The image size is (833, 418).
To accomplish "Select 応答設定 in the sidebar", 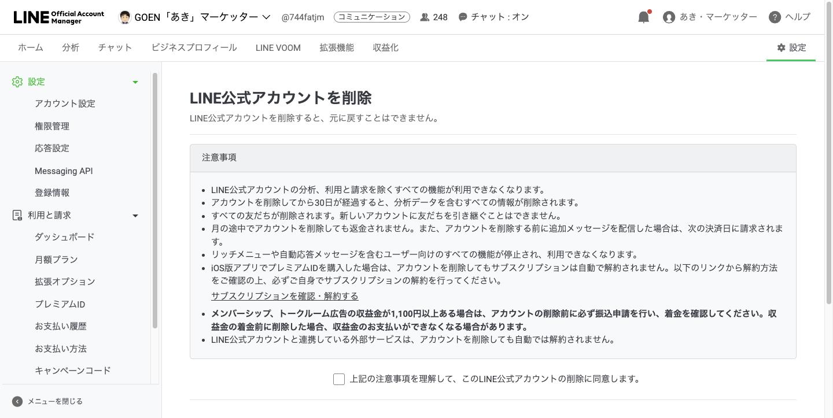I will point(52,148).
